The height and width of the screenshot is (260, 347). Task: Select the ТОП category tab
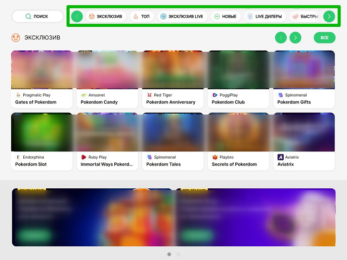pyautogui.click(x=141, y=17)
